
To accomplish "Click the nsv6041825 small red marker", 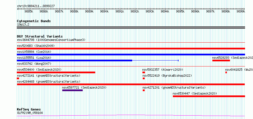I will click(x=226, y=72).
